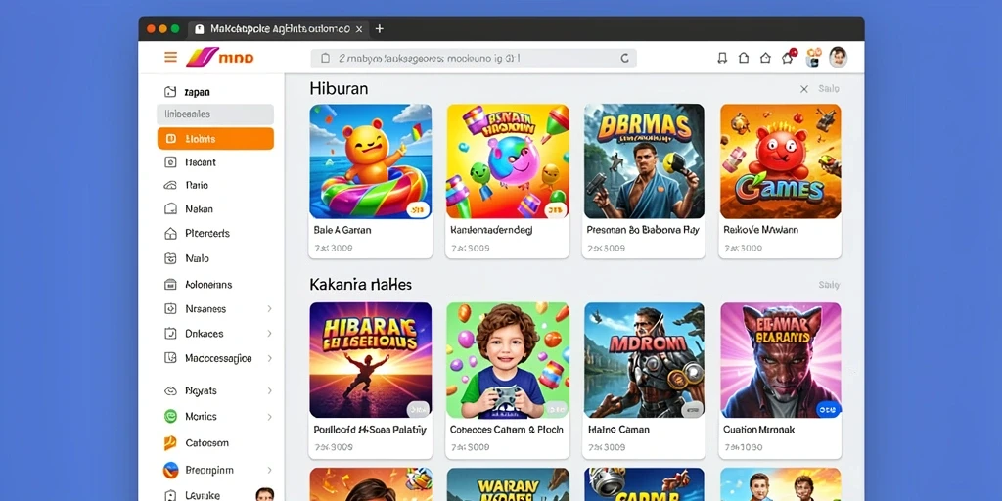Expand the Breonpinm sidebar chevron
The height and width of the screenshot is (501, 1002).
[269, 471]
